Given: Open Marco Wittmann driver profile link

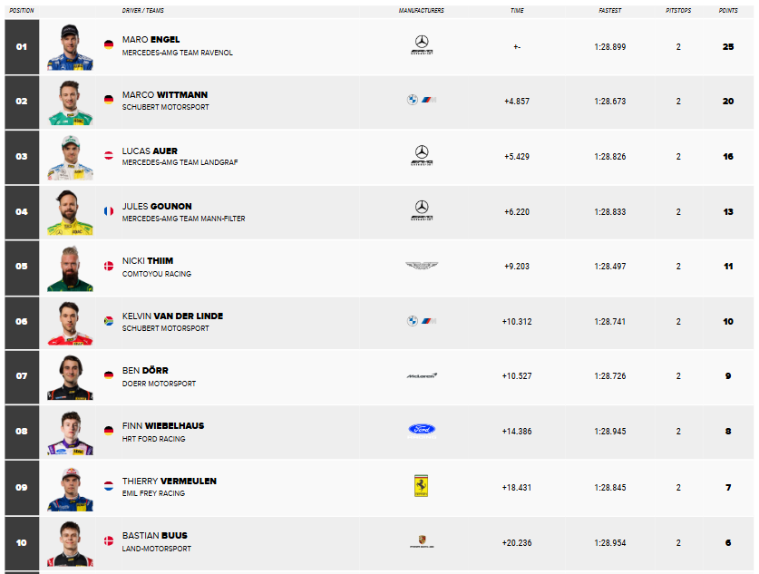Looking at the screenshot, I should tap(164, 95).
